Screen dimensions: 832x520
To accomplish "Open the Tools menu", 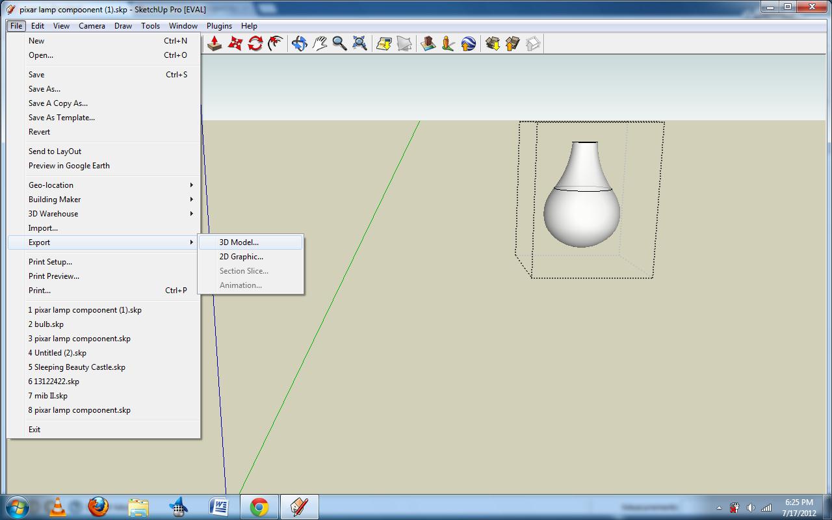I will pos(150,26).
